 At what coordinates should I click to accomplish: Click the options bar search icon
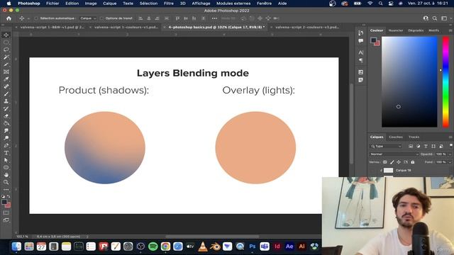click(x=435, y=18)
